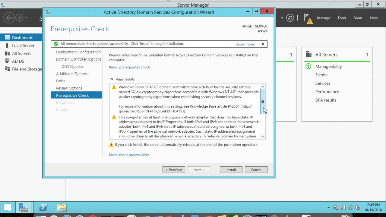Screen dimensions: 386x217
Task: Click the results scroll down arrow
Action: pos(263,137)
